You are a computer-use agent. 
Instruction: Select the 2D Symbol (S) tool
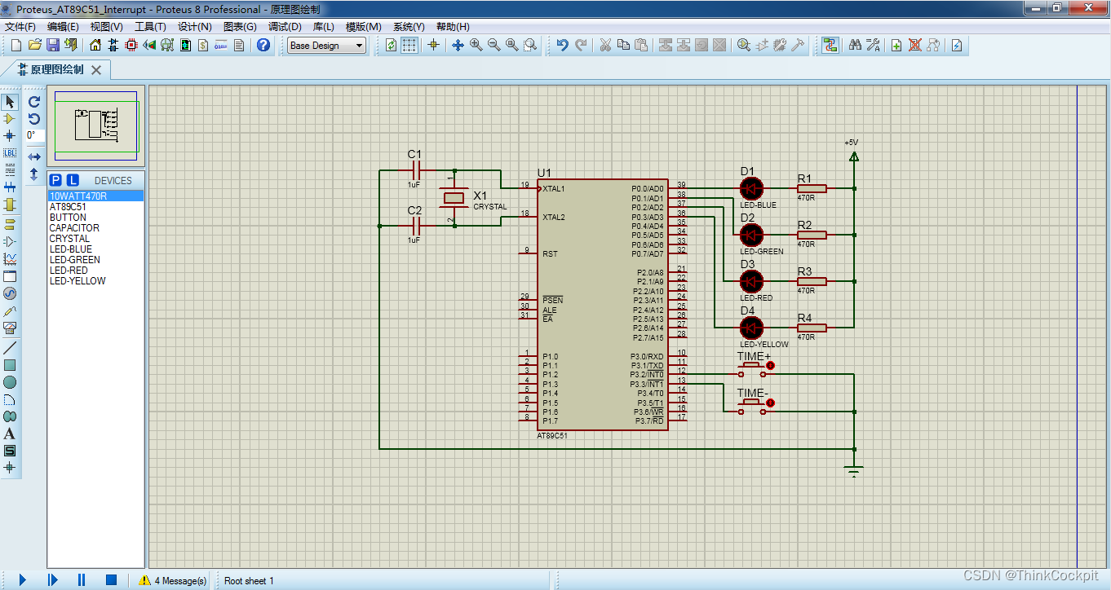click(x=10, y=451)
